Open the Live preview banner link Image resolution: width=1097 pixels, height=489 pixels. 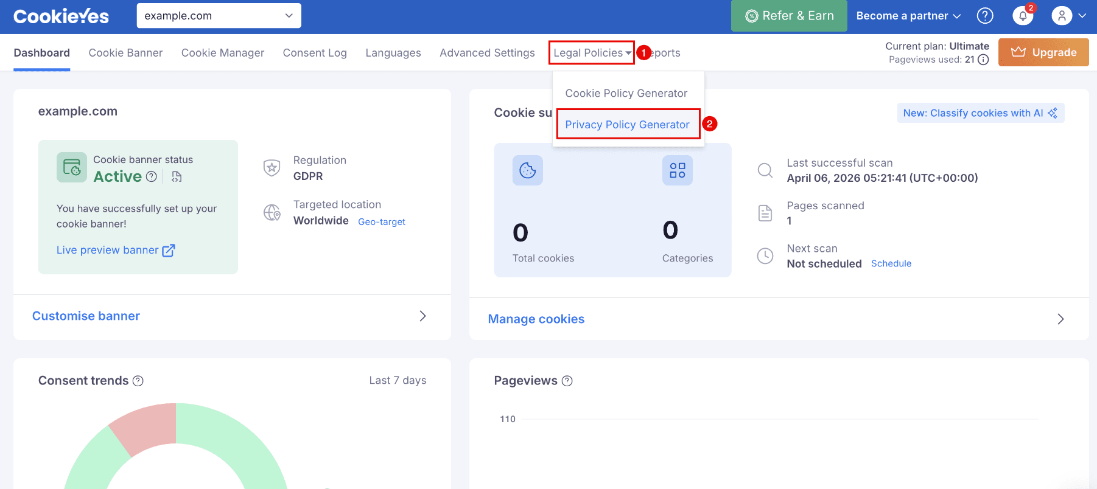(116, 250)
